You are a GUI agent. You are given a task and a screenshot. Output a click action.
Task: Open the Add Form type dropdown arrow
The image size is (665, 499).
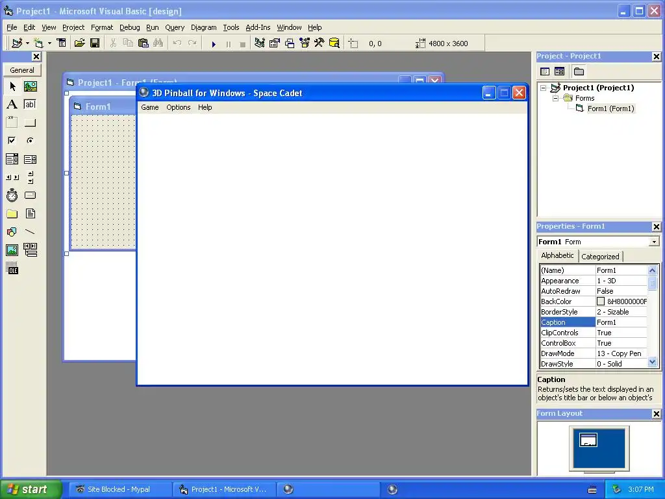(49, 43)
